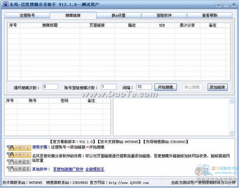Click the UID column header
Viewport: 239px width, 188px height.
(x=162, y=25)
